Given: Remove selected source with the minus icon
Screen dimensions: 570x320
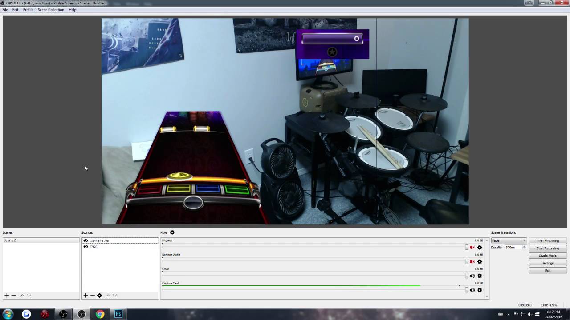Looking at the screenshot, I should tap(93, 296).
